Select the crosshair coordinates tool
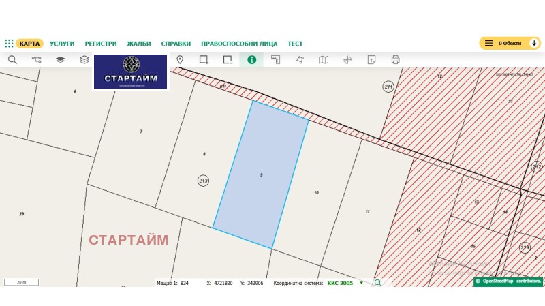 pos(347,60)
